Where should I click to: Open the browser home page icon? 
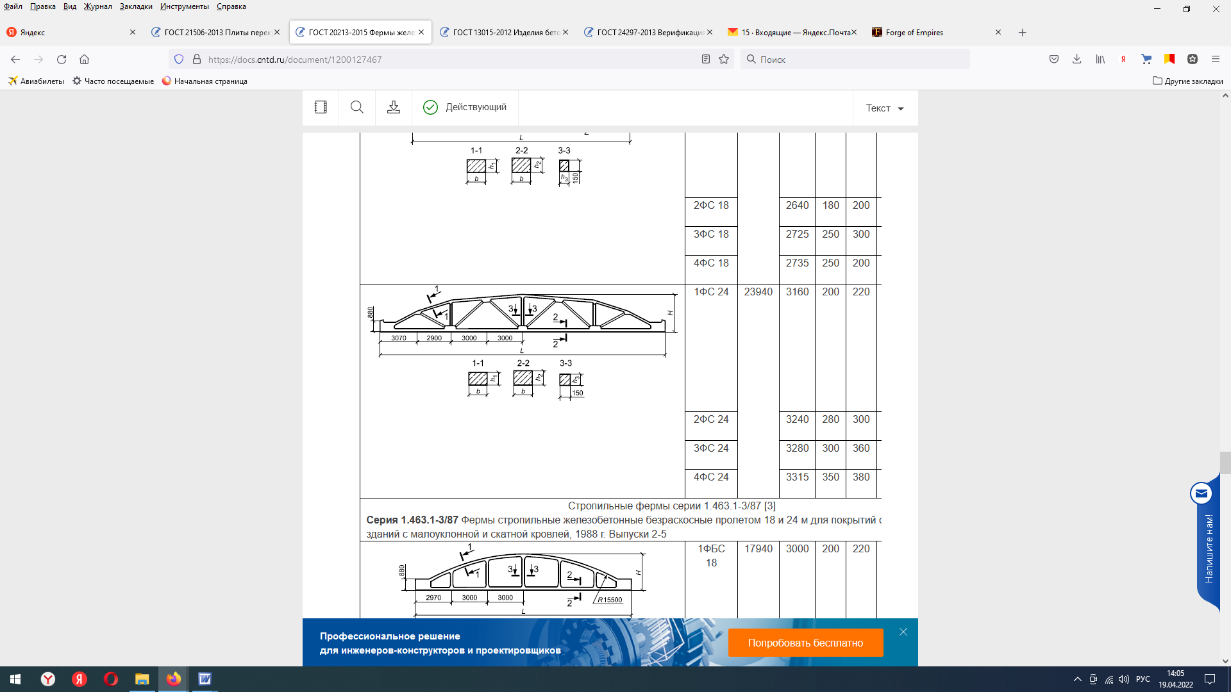pos(84,60)
